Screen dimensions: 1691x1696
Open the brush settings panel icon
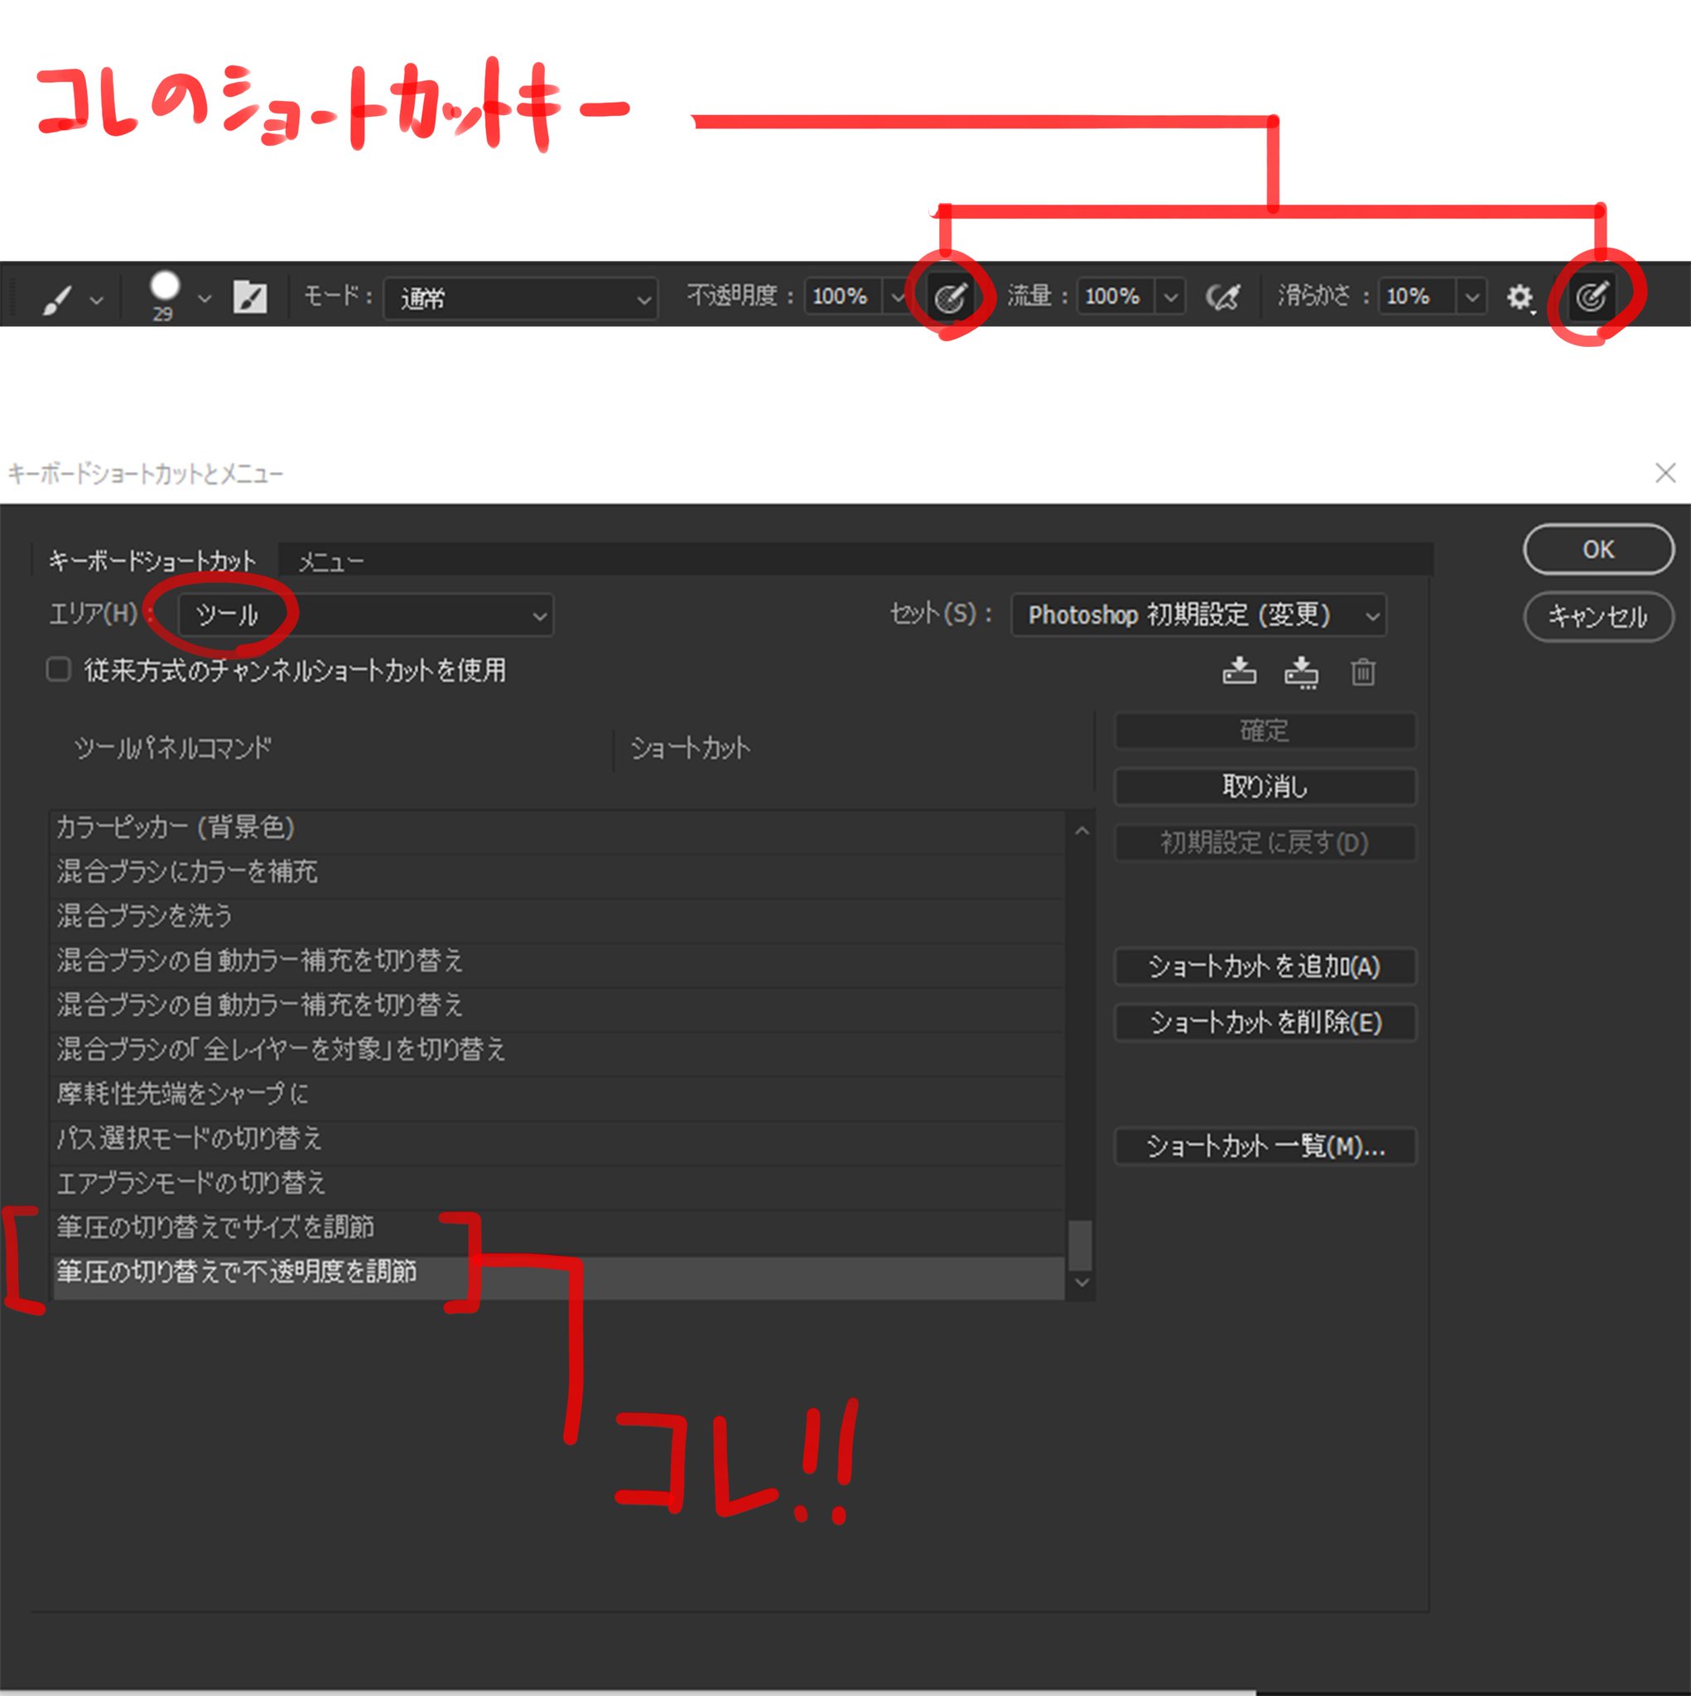tap(250, 296)
